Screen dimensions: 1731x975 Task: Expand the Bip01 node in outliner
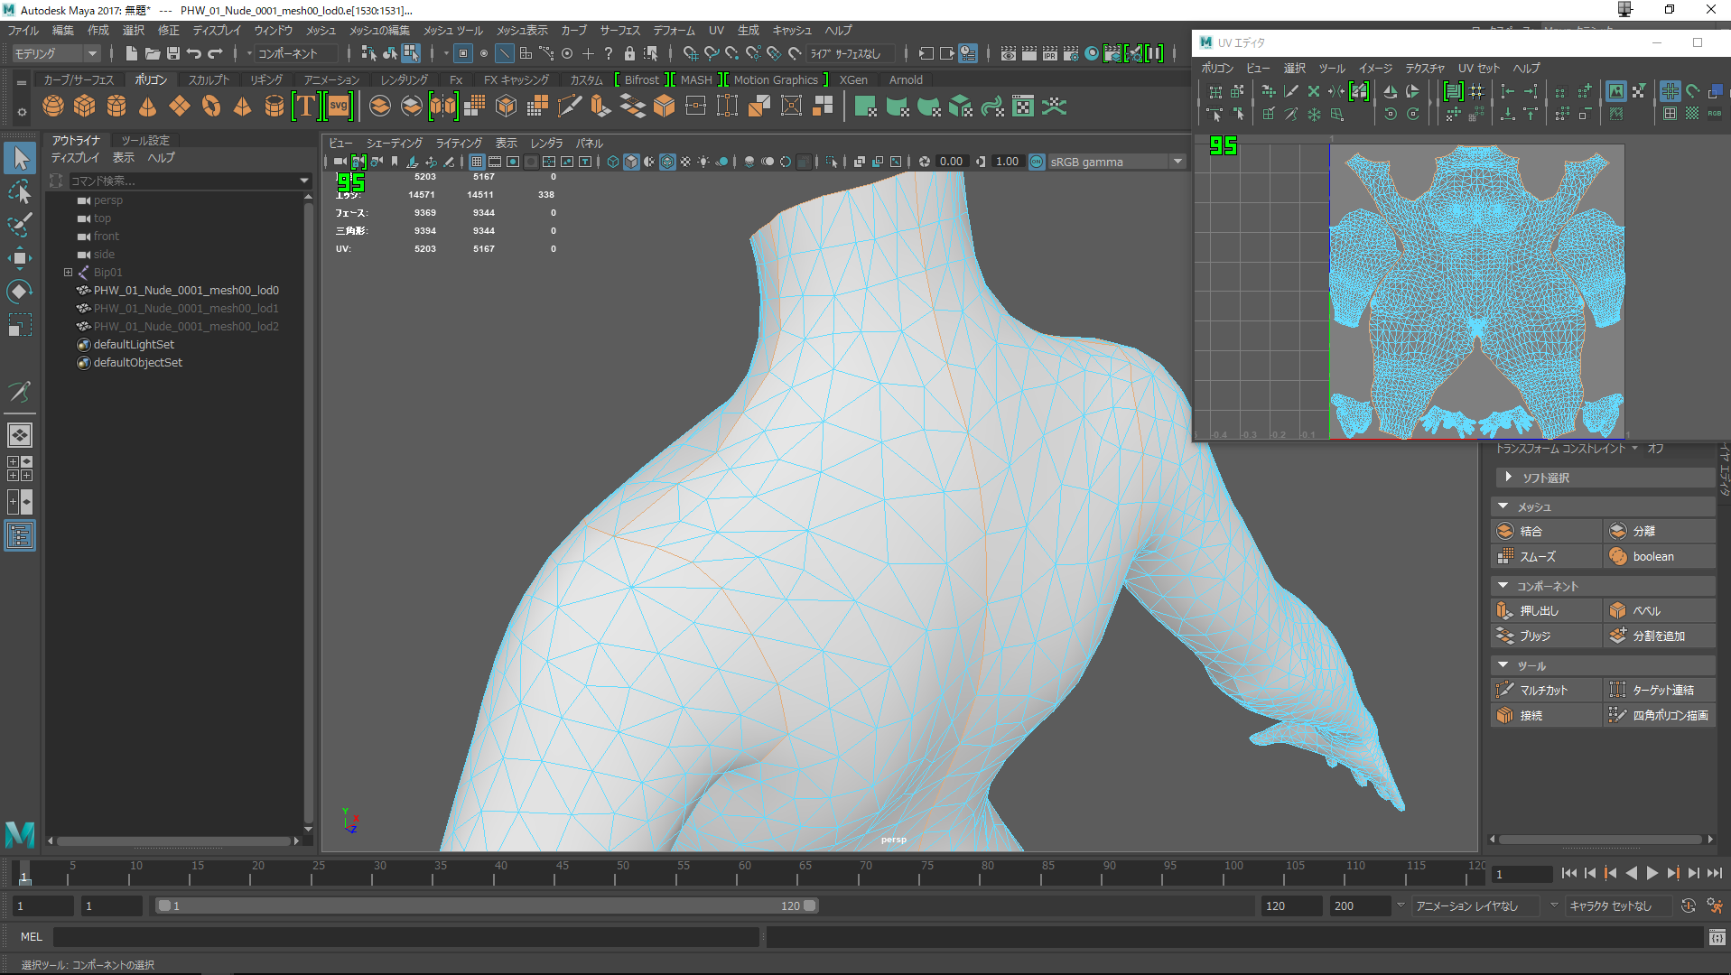68,272
